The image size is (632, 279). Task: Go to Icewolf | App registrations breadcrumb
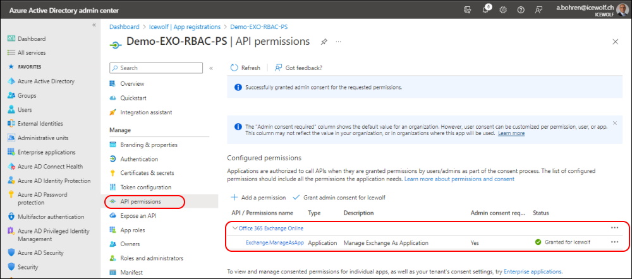[x=184, y=27]
